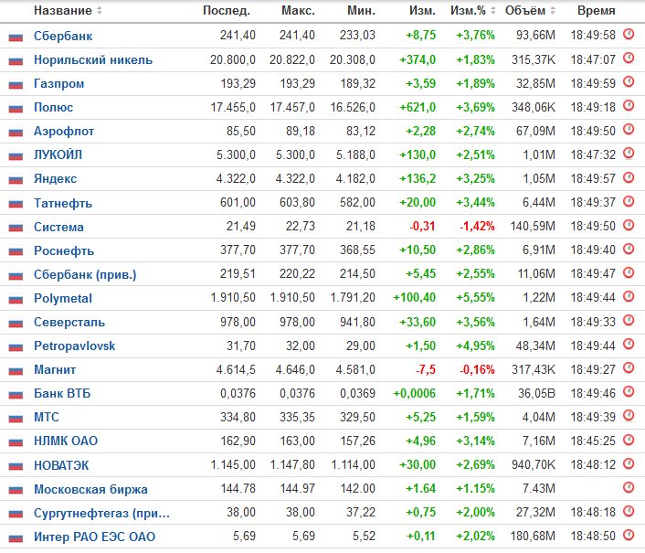
Task: Open the Северсталь stock link
Action: click(x=69, y=322)
